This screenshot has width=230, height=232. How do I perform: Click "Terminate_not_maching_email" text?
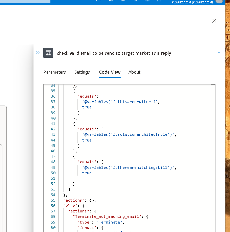(x=107, y=216)
